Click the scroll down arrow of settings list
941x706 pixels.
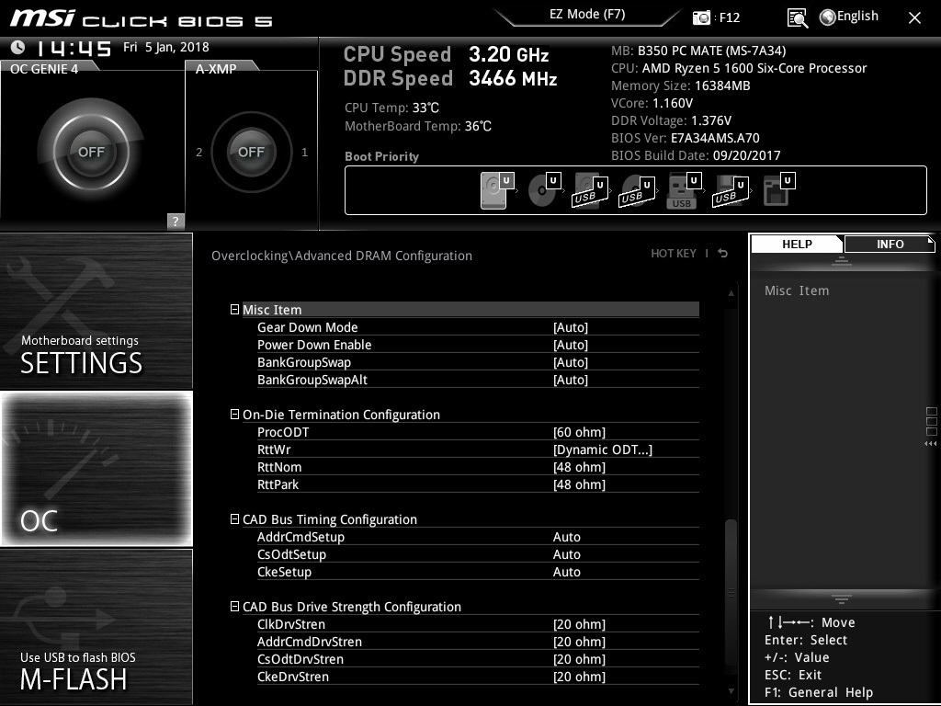731,691
